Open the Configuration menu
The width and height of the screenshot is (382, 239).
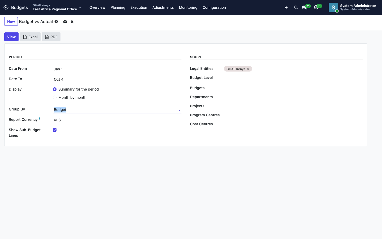214,7
